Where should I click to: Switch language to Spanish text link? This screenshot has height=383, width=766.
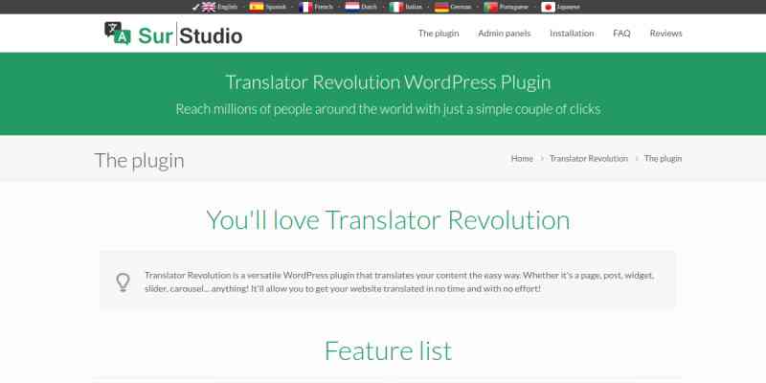pos(276,7)
